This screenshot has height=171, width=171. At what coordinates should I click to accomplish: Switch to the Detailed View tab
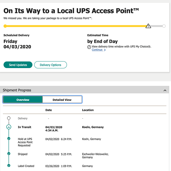coord(62,100)
